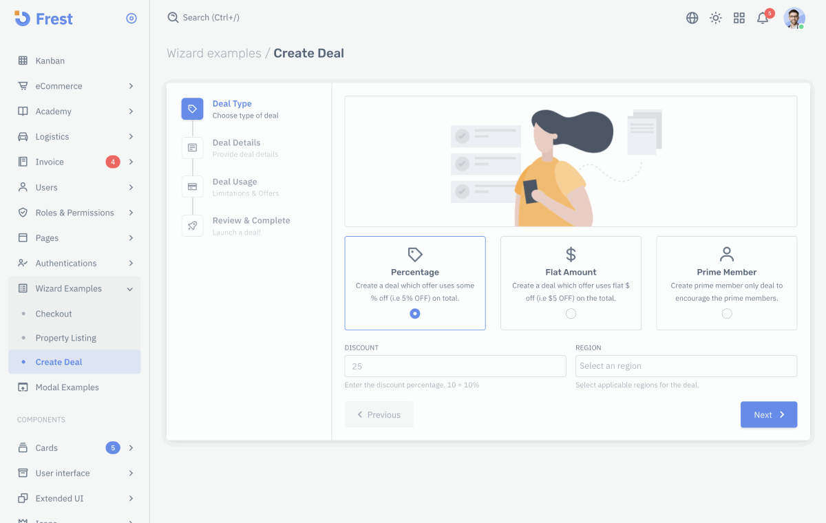Image resolution: width=826 pixels, height=523 pixels.
Task: Open the notifications bell icon
Action: click(x=763, y=18)
